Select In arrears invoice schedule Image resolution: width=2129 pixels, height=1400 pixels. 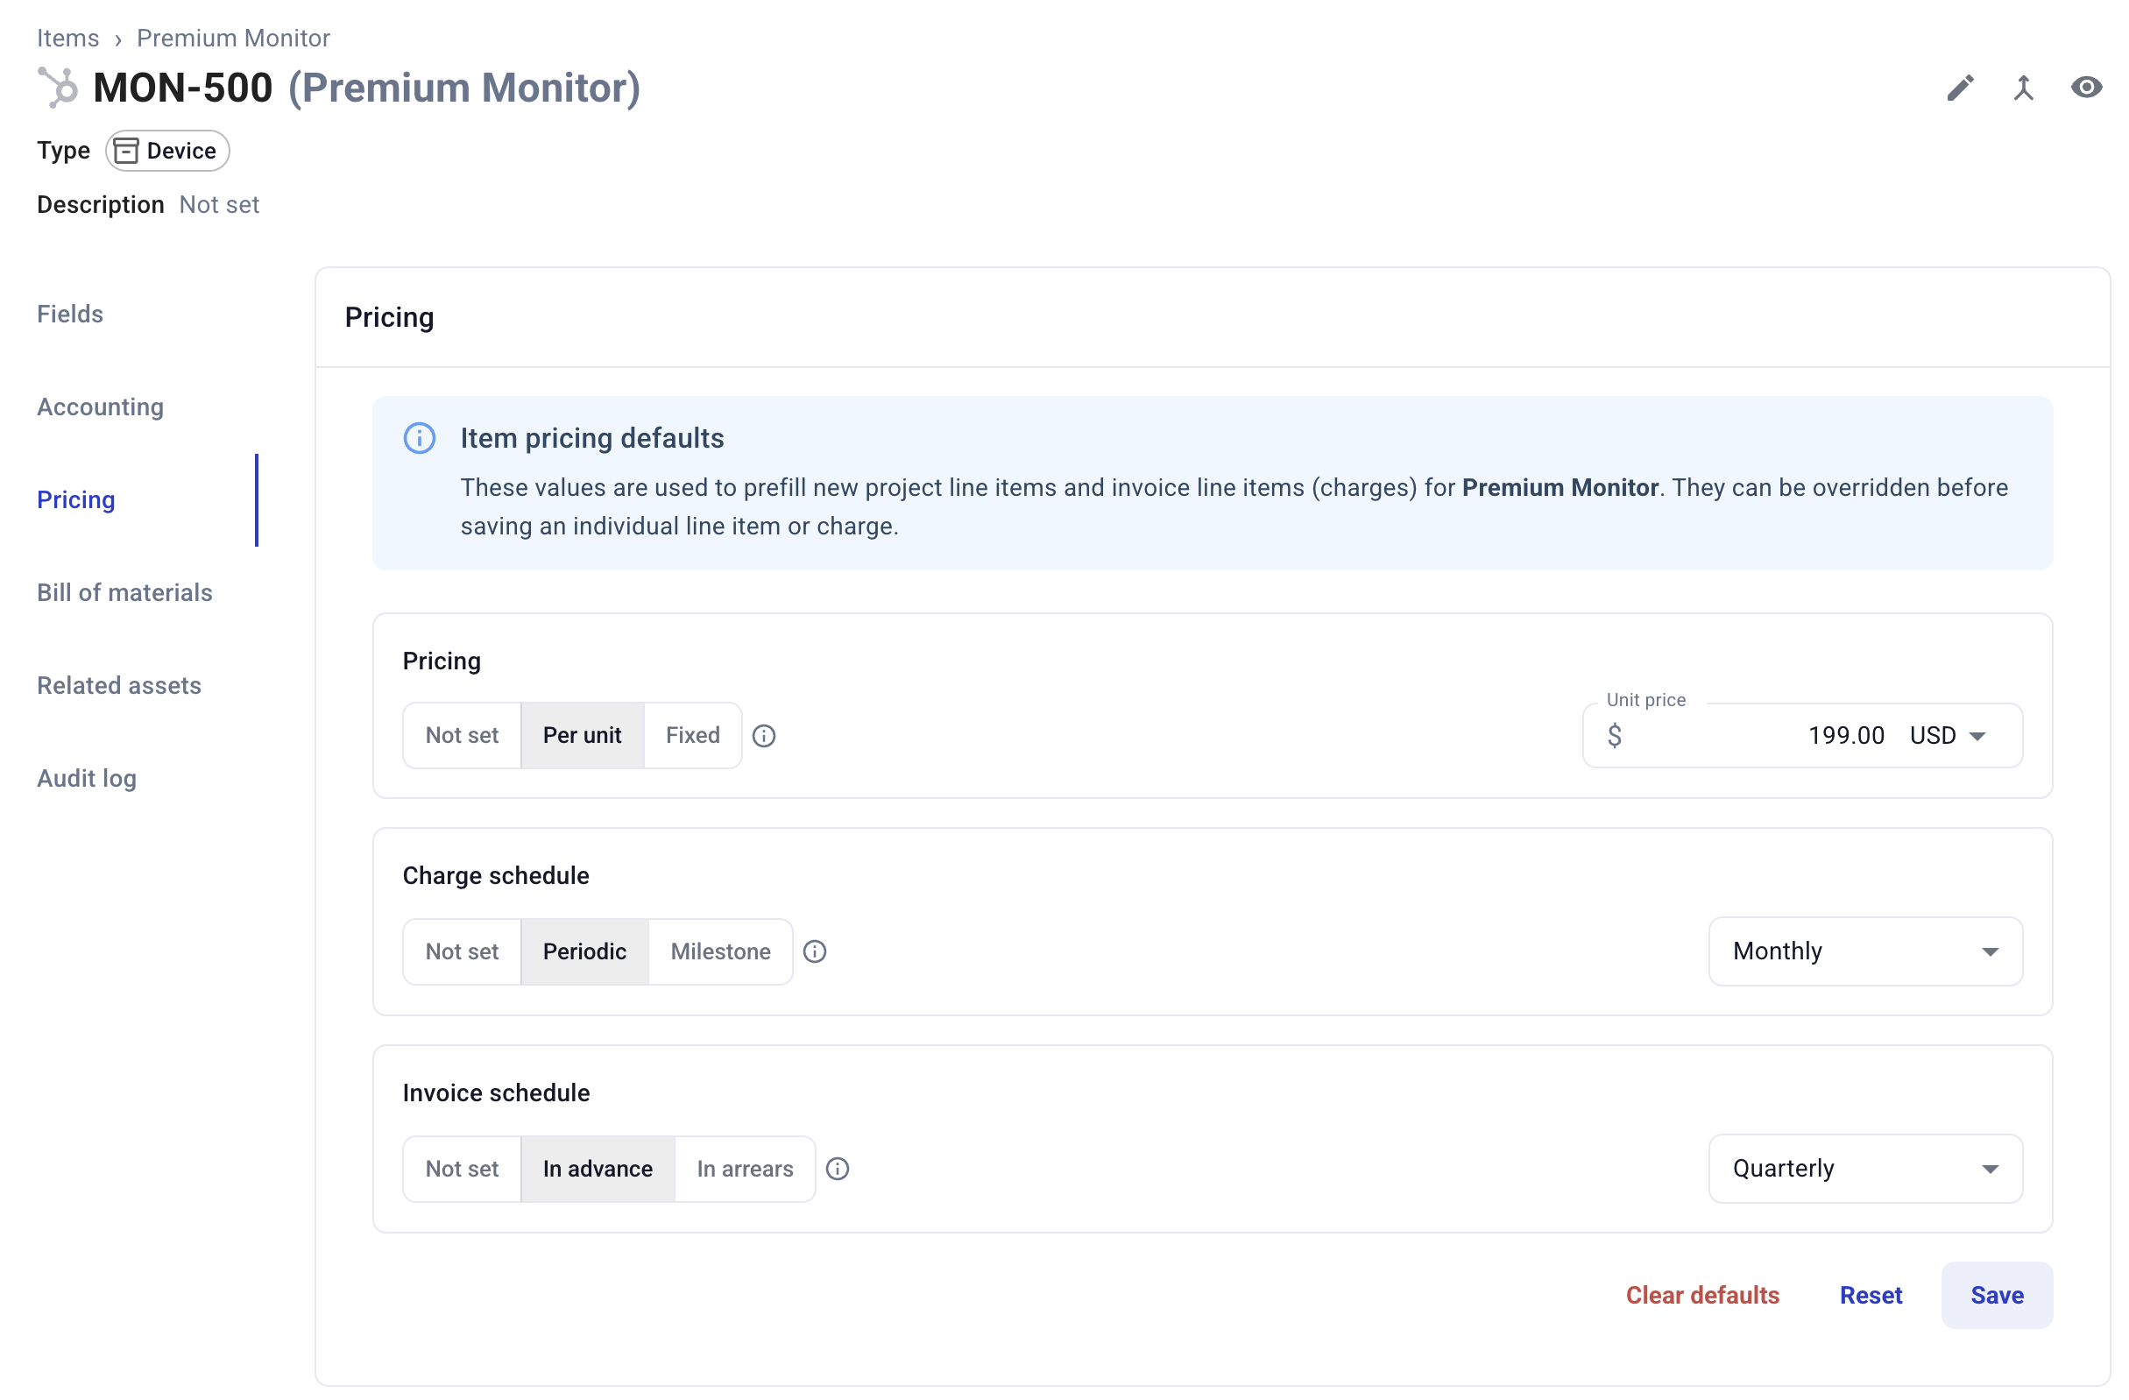click(745, 1170)
